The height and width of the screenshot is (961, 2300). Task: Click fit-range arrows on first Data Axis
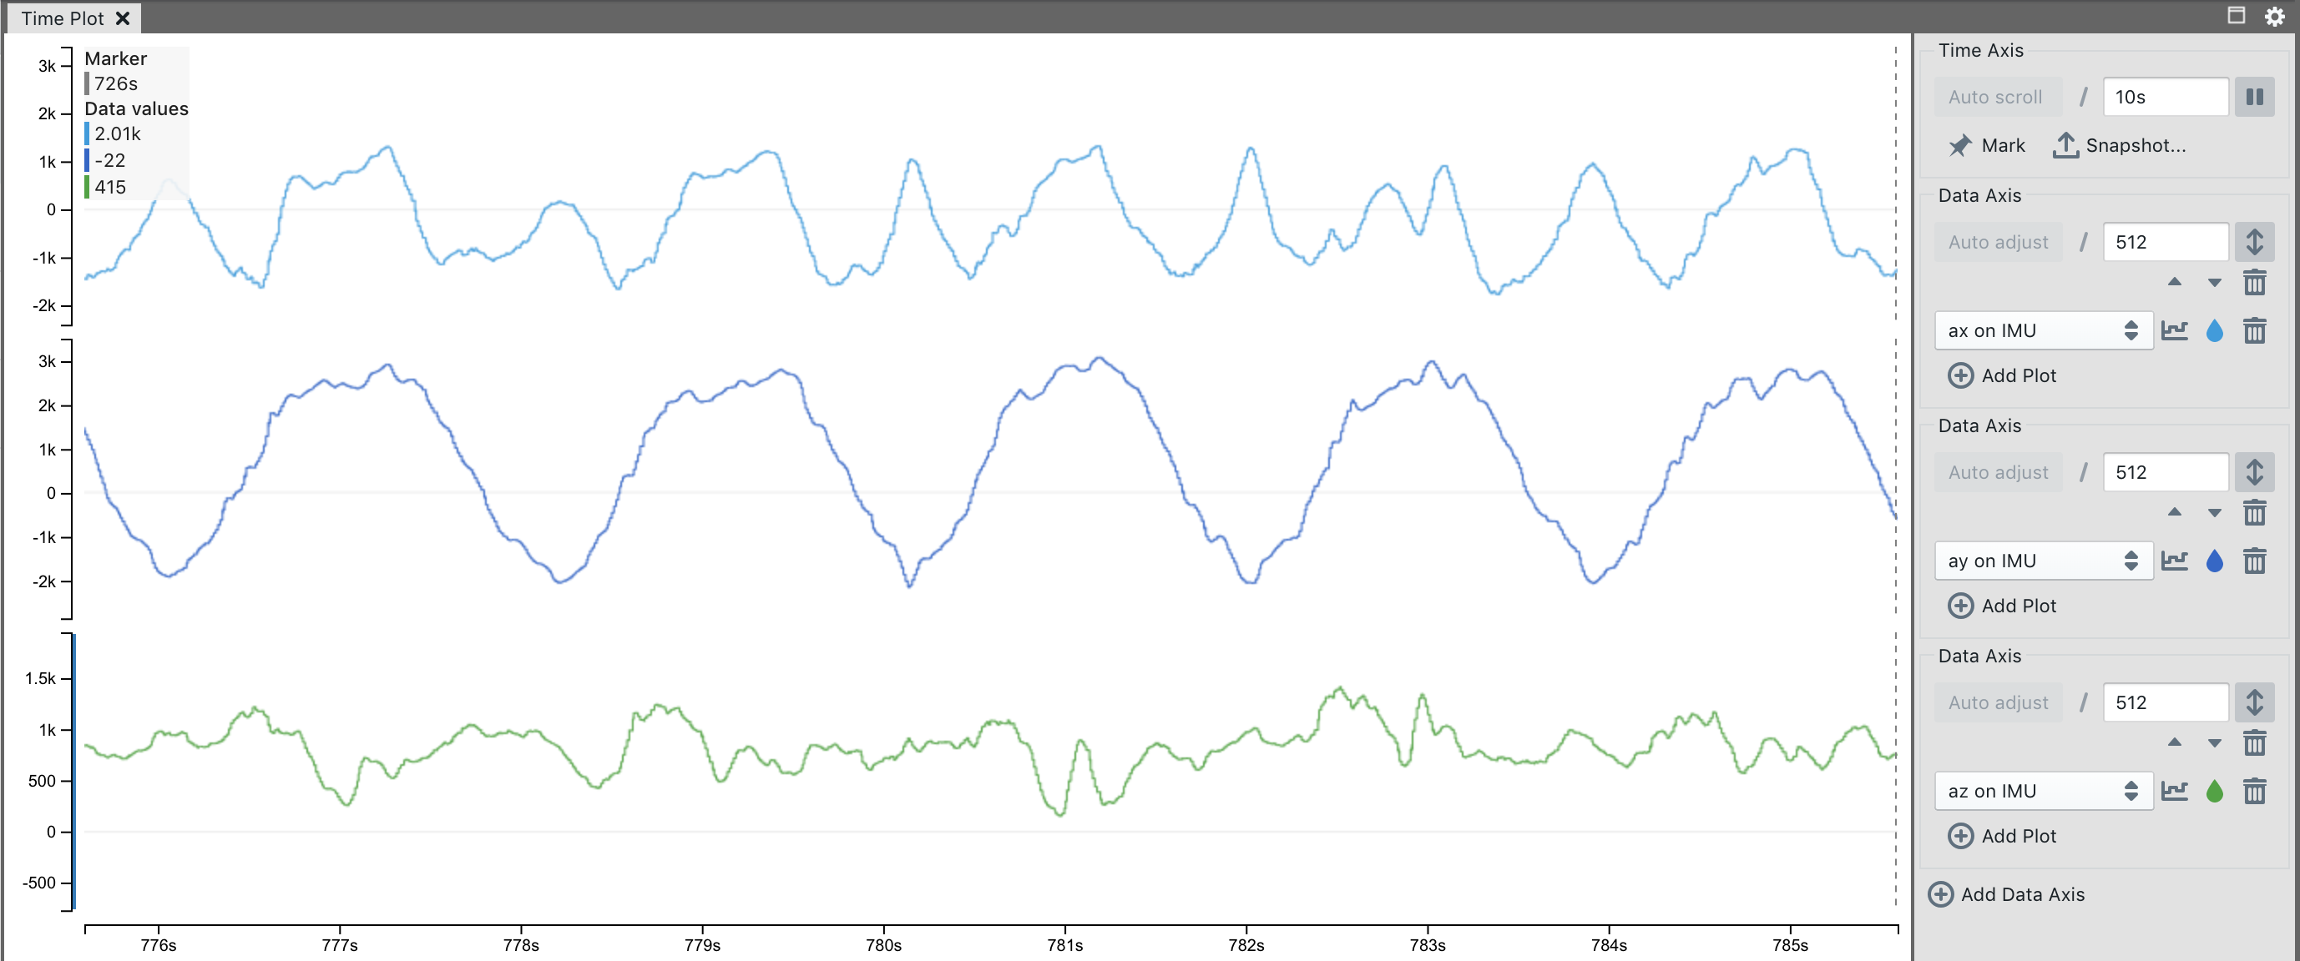(x=2253, y=243)
